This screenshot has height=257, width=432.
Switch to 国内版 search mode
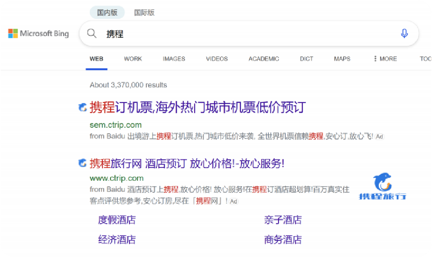[x=107, y=12]
